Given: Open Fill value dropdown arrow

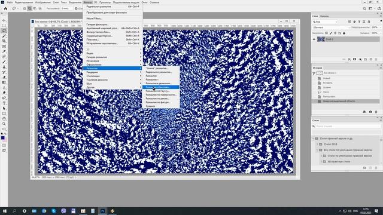Looking at the screenshot, I should click(381, 33).
